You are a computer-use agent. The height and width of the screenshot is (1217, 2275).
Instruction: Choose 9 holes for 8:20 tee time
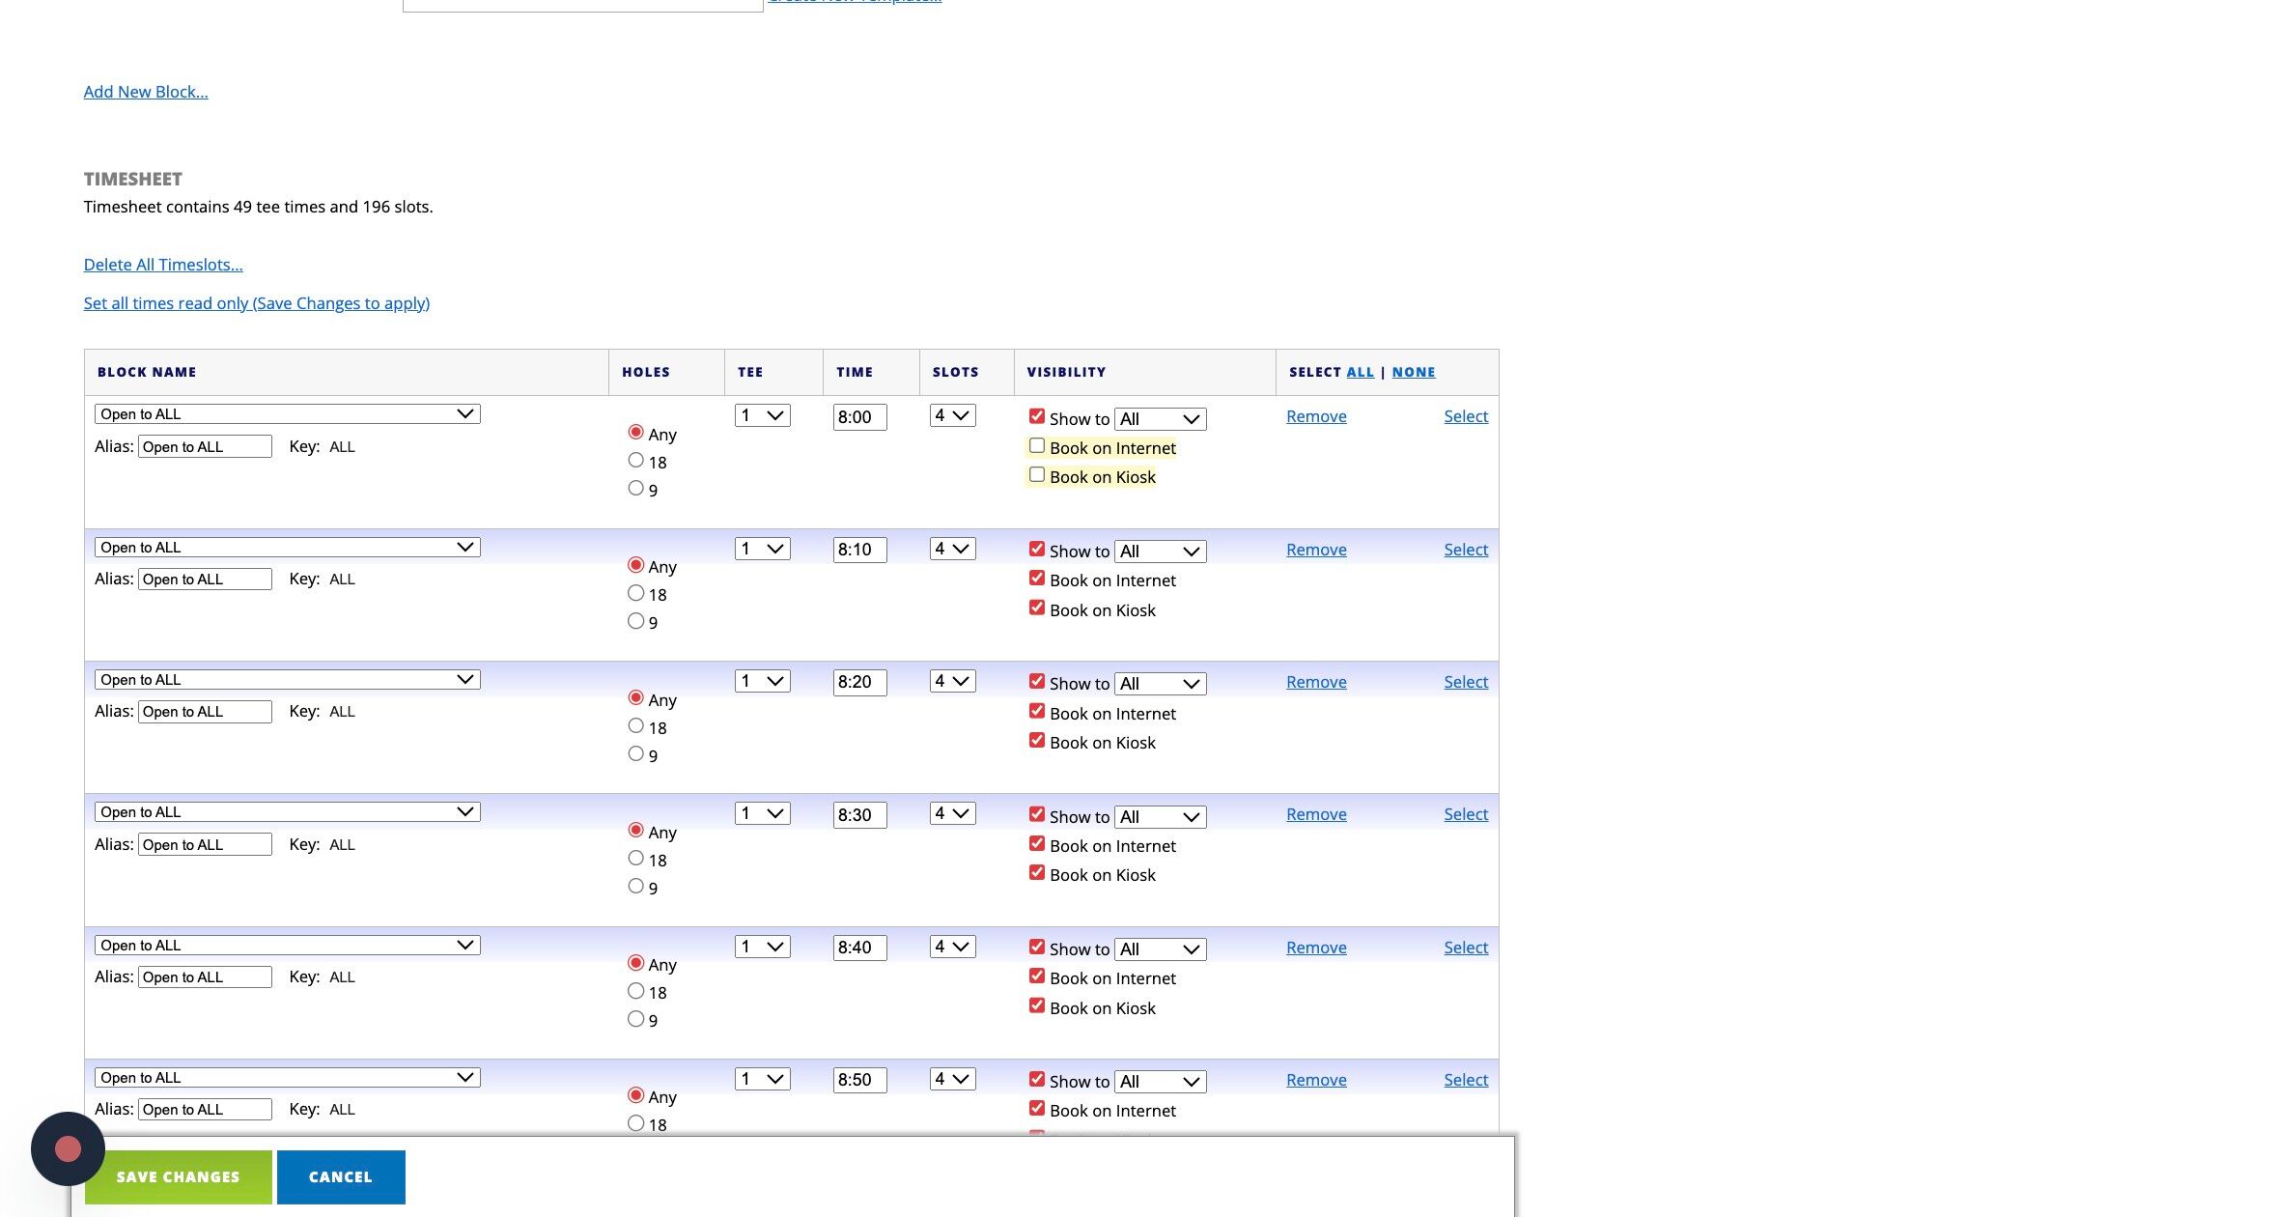[635, 753]
